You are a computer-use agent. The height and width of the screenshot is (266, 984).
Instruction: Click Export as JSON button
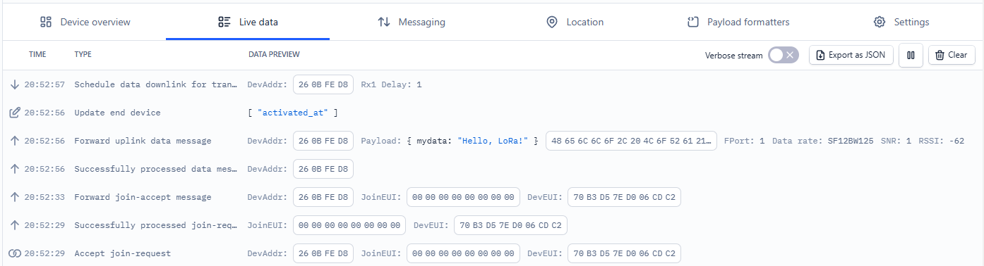click(x=851, y=55)
